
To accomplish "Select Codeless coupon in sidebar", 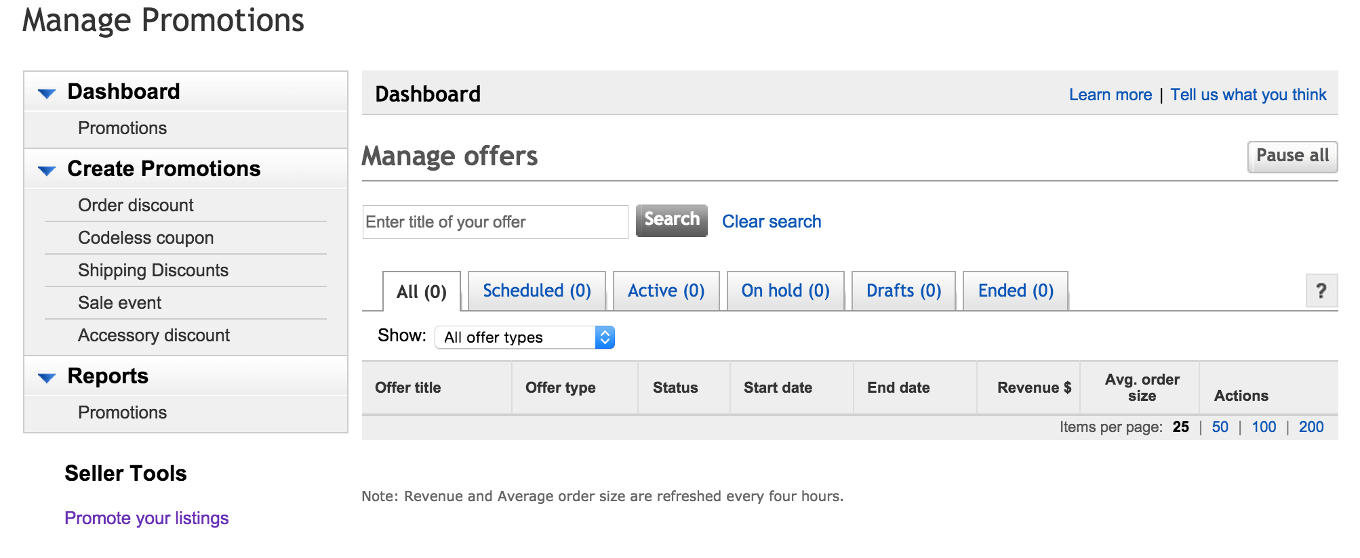I will (146, 238).
